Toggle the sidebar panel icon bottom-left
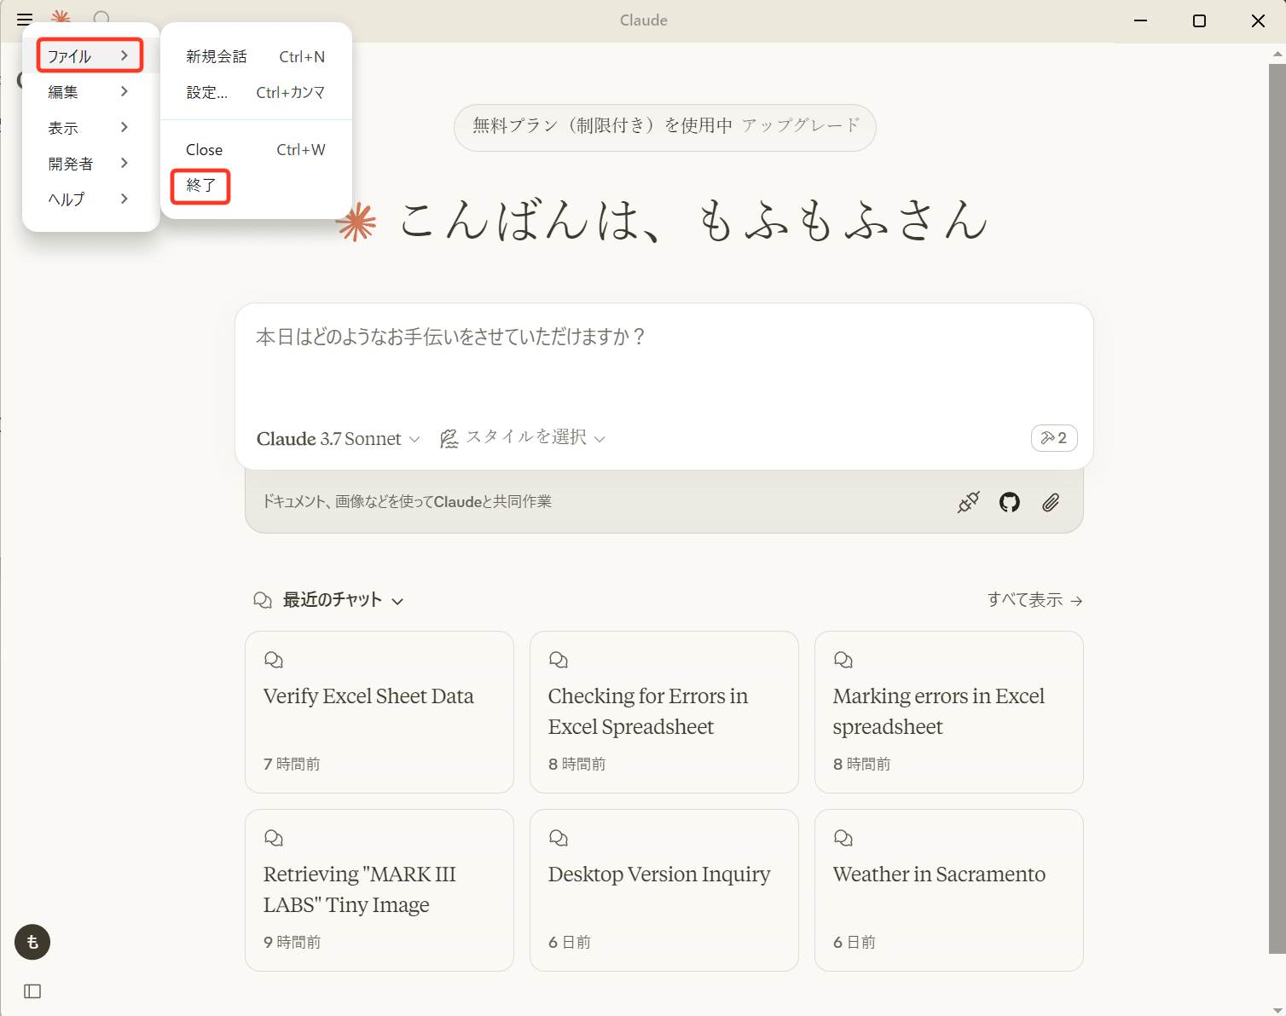The width and height of the screenshot is (1286, 1016). [x=32, y=991]
